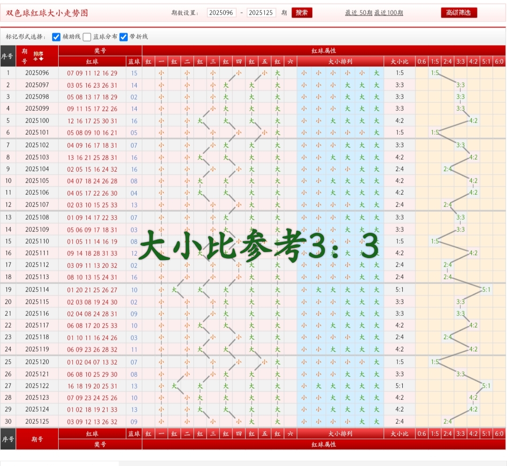The image size is (507, 466).
Task: Click the 最近50期 link
Action: [x=359, y=13]
